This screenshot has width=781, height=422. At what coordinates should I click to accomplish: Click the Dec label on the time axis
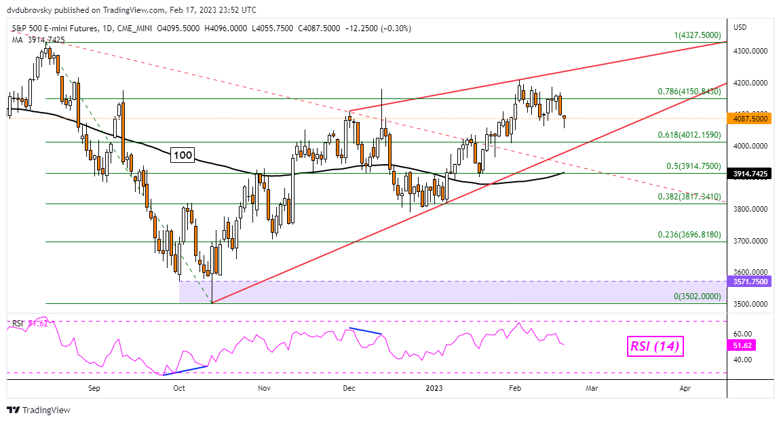[349, 388]
